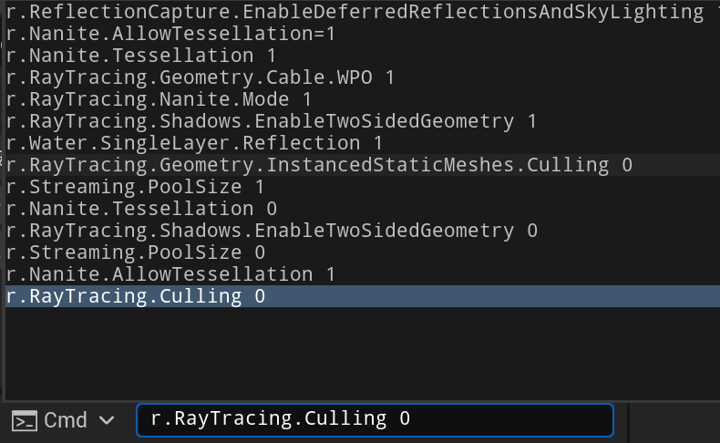The height and width of the screenshot is (443, 720).
Task: Choose the EnableDeferredReflectionsAndSkyLighting command
Action: [x=363, y=12]
